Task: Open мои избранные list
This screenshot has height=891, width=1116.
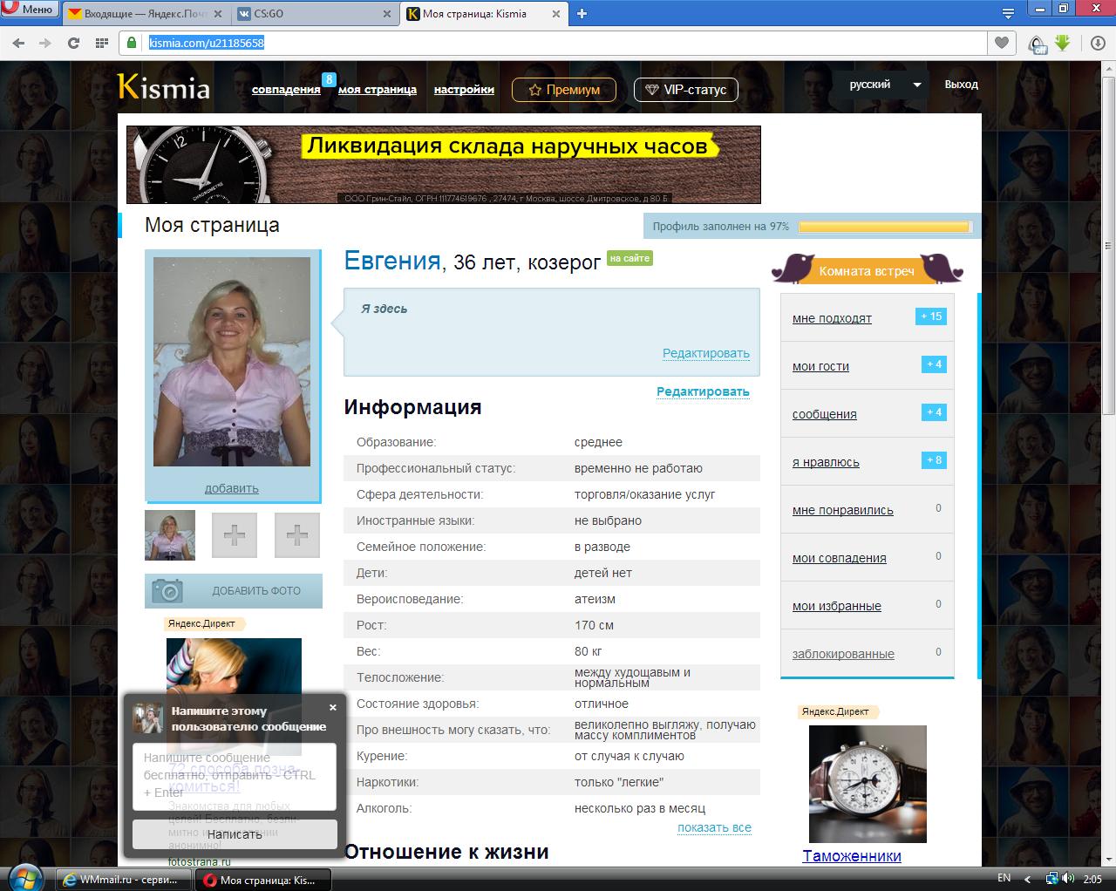Action: 837,606
